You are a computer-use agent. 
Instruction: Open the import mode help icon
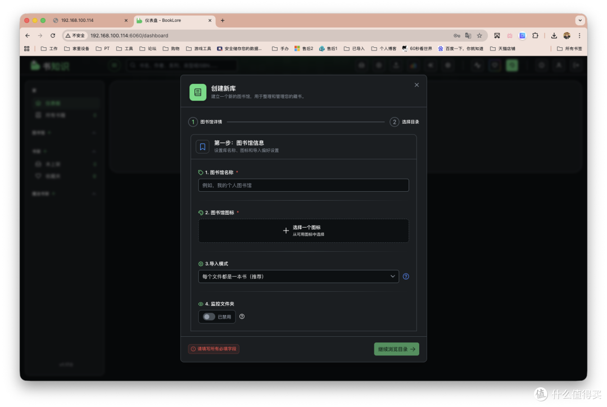406,277
